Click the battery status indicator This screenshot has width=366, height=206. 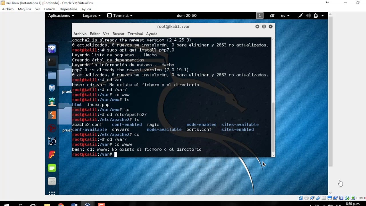[315, 15]
